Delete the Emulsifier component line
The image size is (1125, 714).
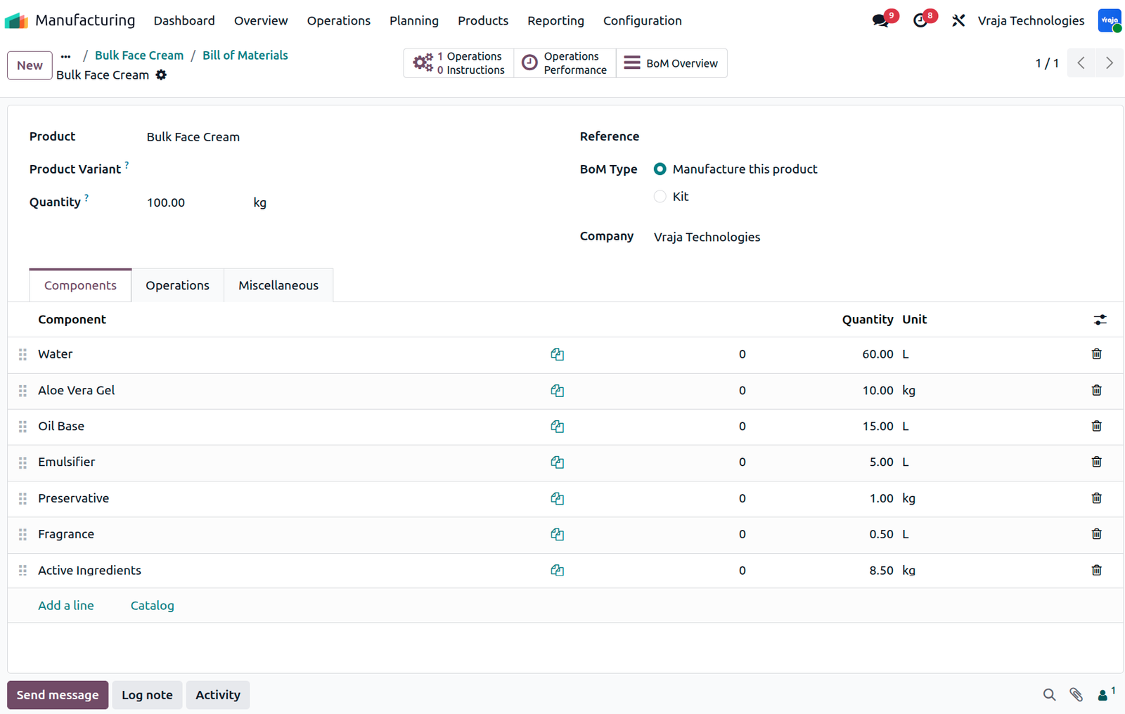tap(1096, 462)
